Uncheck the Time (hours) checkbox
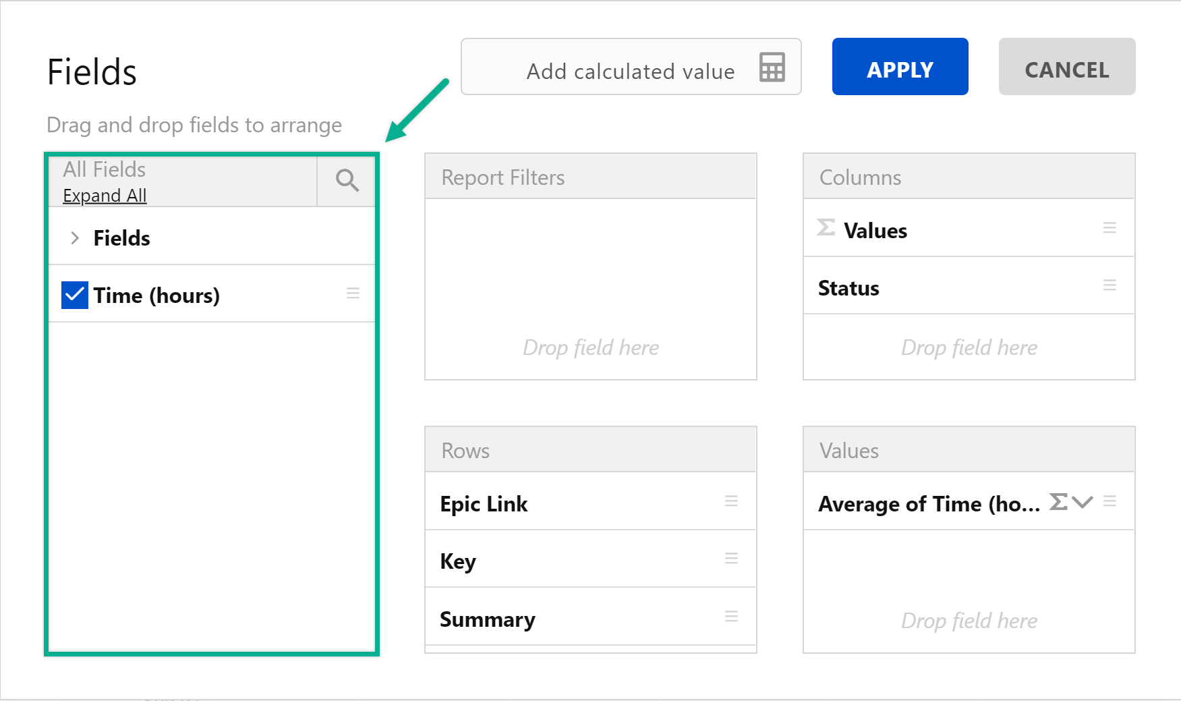The image size is (1181, 701). 75,296
